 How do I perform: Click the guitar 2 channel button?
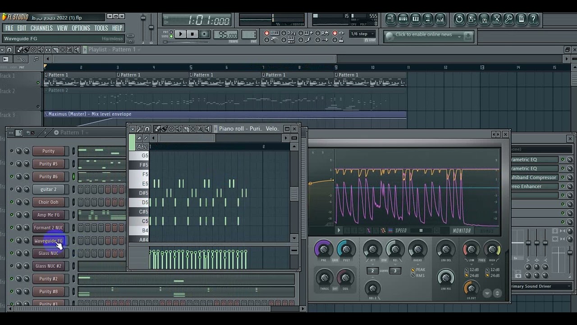point(48,190)
